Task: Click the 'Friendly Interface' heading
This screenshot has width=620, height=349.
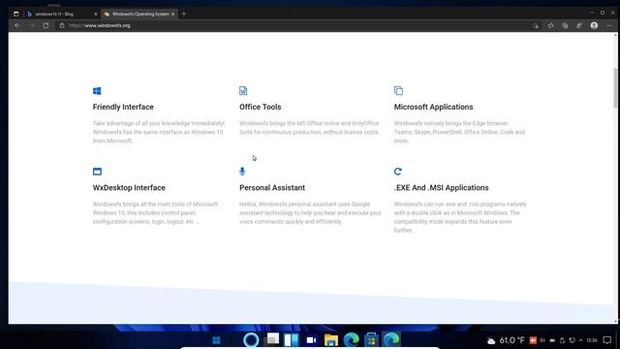Action: coord(123,107)
